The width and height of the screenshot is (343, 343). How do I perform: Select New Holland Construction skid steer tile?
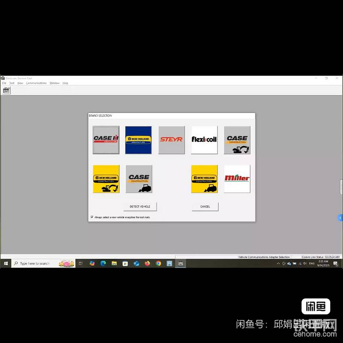(x=204, y=179)
